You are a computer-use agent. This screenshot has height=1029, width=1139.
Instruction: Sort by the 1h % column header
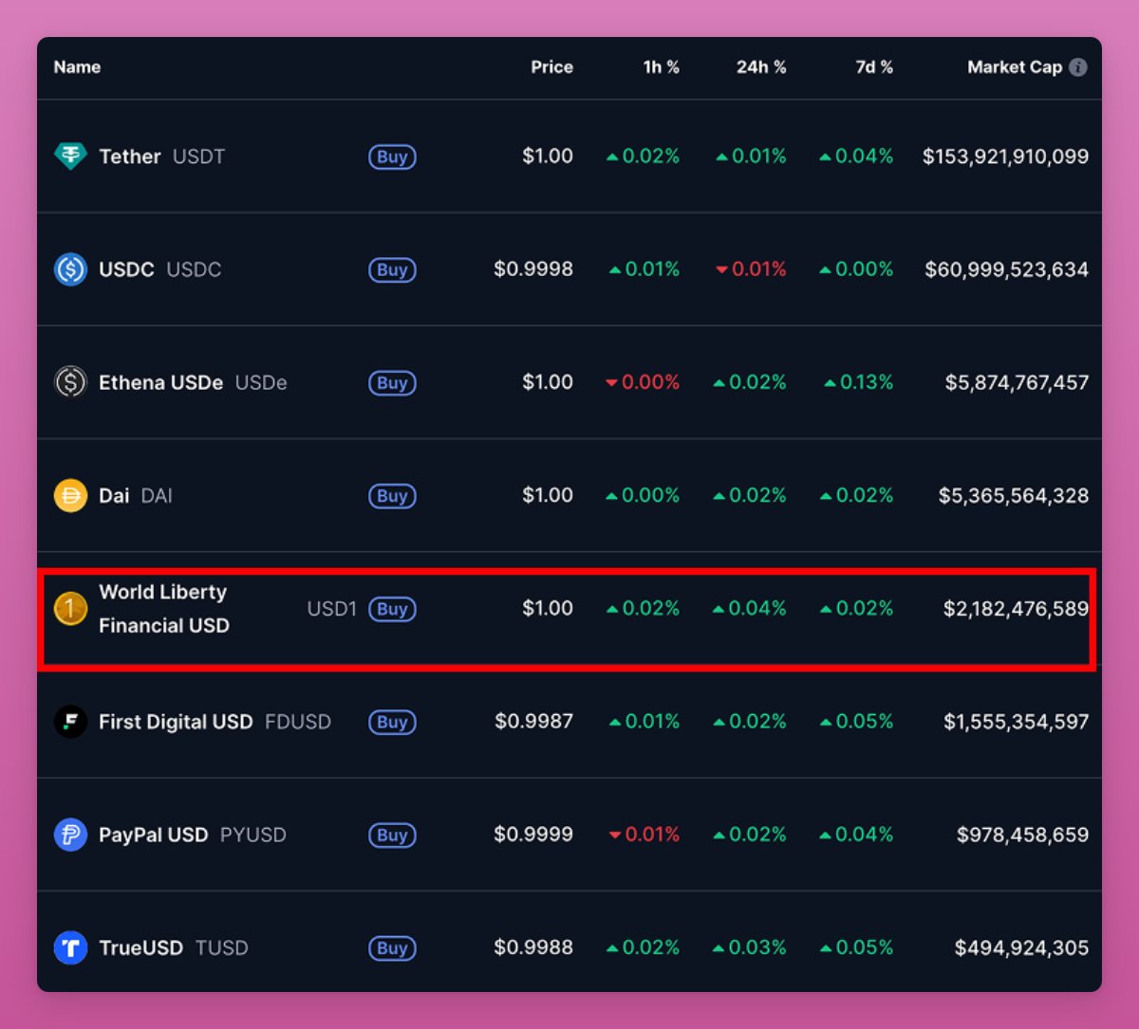tap(661, 67)
